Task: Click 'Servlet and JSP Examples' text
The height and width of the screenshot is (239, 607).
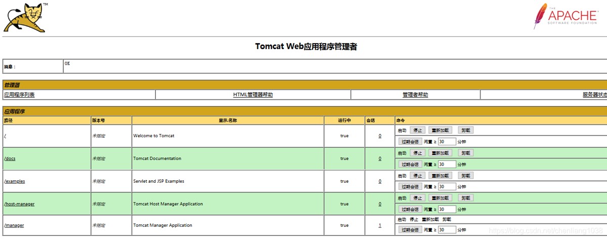Action: tap(159, 181)
